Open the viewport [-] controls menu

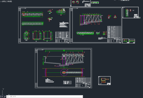coord(1,1)
